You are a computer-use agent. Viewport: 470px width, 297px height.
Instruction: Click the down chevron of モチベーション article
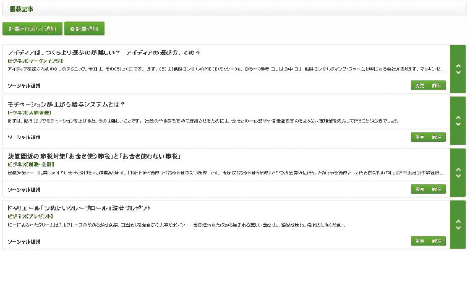coord(458,124)
